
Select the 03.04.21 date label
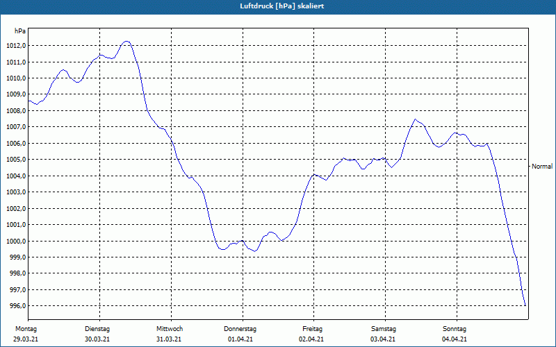pos(383,339)
